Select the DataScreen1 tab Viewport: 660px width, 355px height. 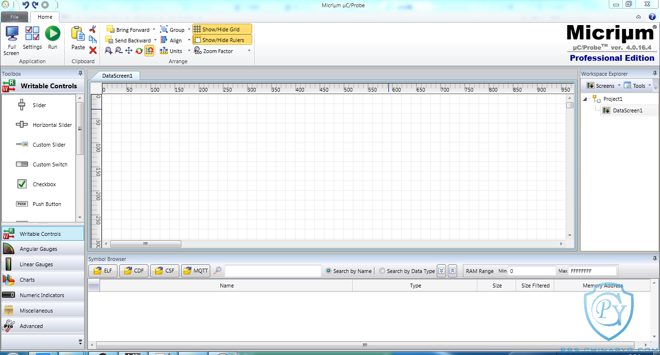[x=117, y=75]
